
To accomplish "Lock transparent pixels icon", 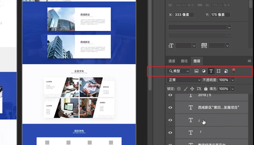I will point(179,89).
